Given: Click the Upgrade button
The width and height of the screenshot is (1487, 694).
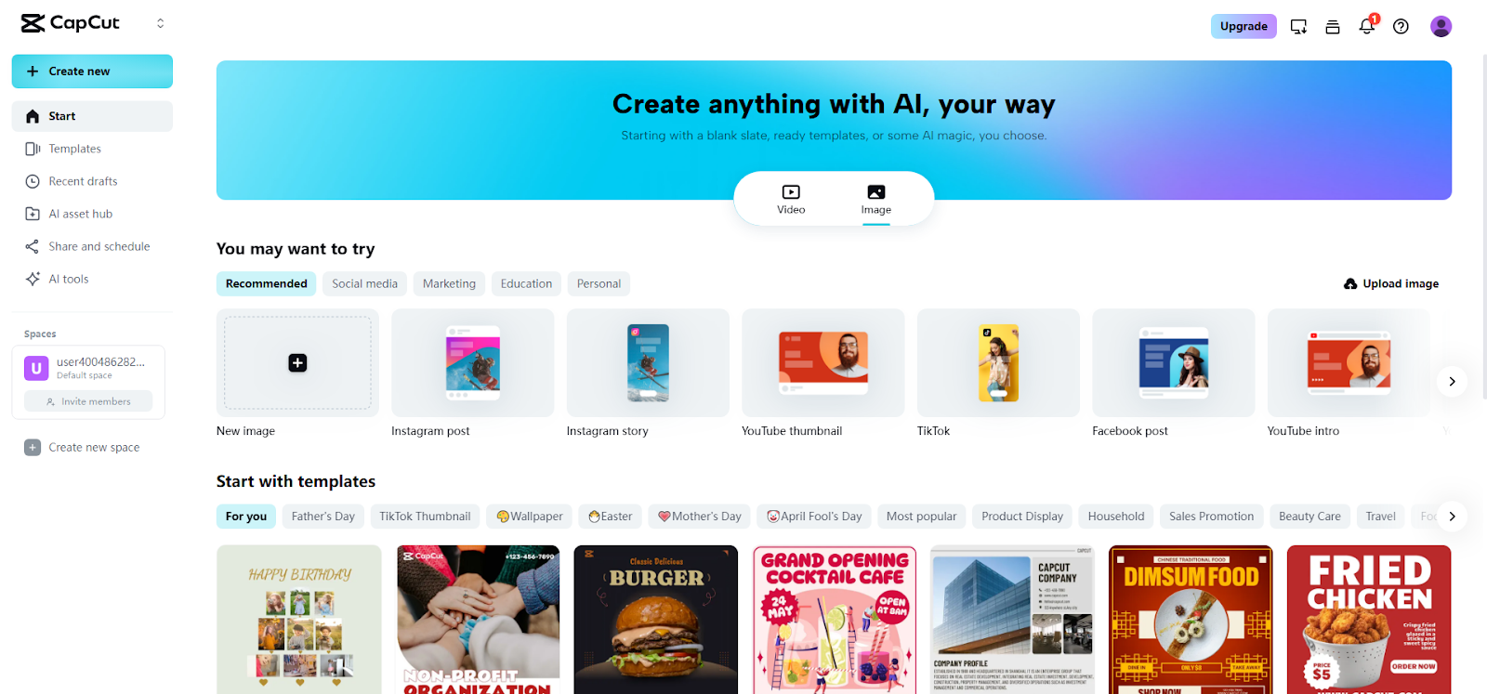Looking at the screenshot, I should click(x=1244, y=26).
